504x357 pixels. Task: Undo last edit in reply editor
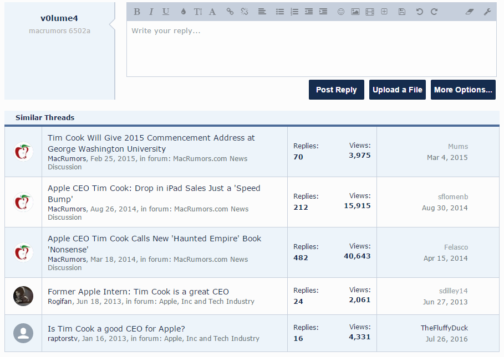420,12
